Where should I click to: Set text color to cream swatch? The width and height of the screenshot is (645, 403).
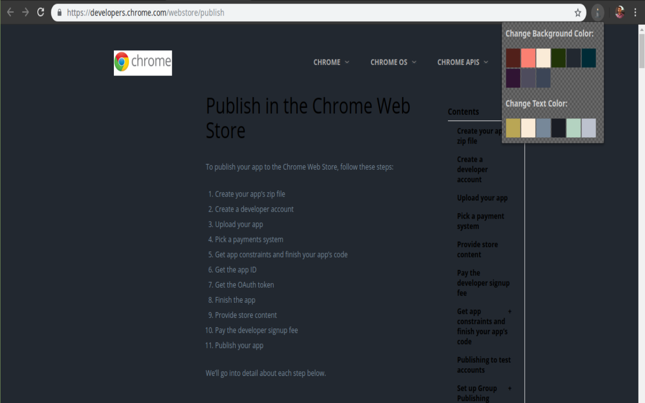529,128
